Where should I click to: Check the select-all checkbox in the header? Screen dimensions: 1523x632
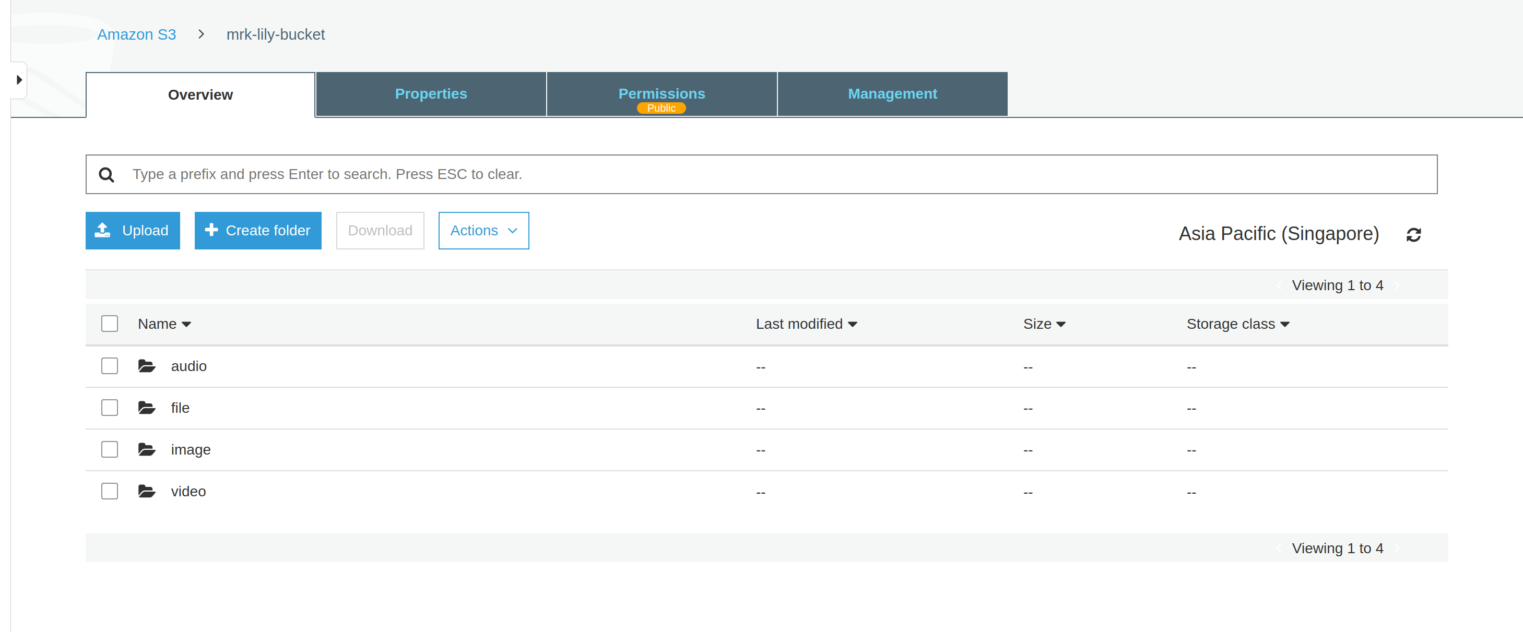coord(109,324)
